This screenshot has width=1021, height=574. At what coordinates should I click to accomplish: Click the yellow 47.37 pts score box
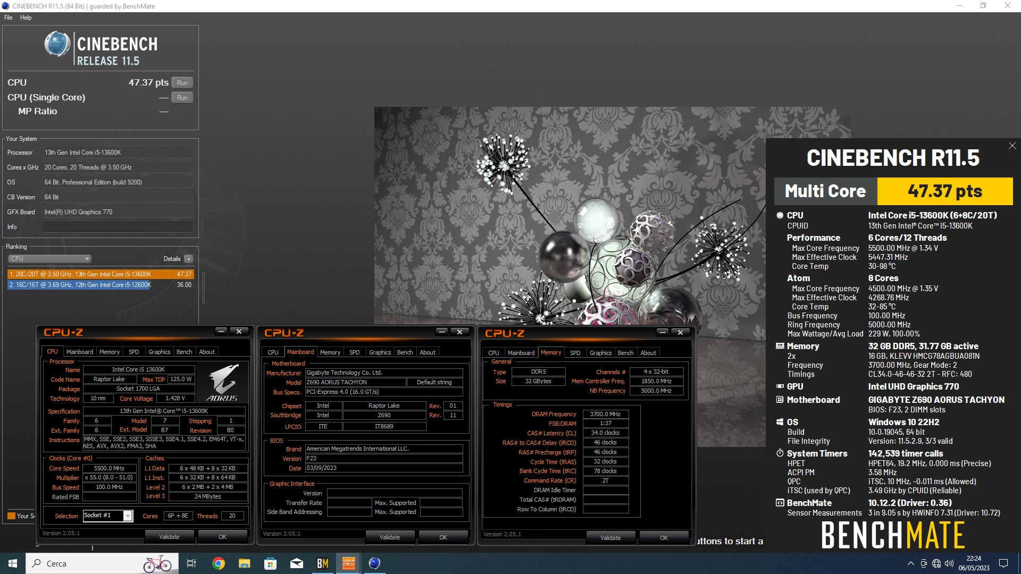point(945,191)
